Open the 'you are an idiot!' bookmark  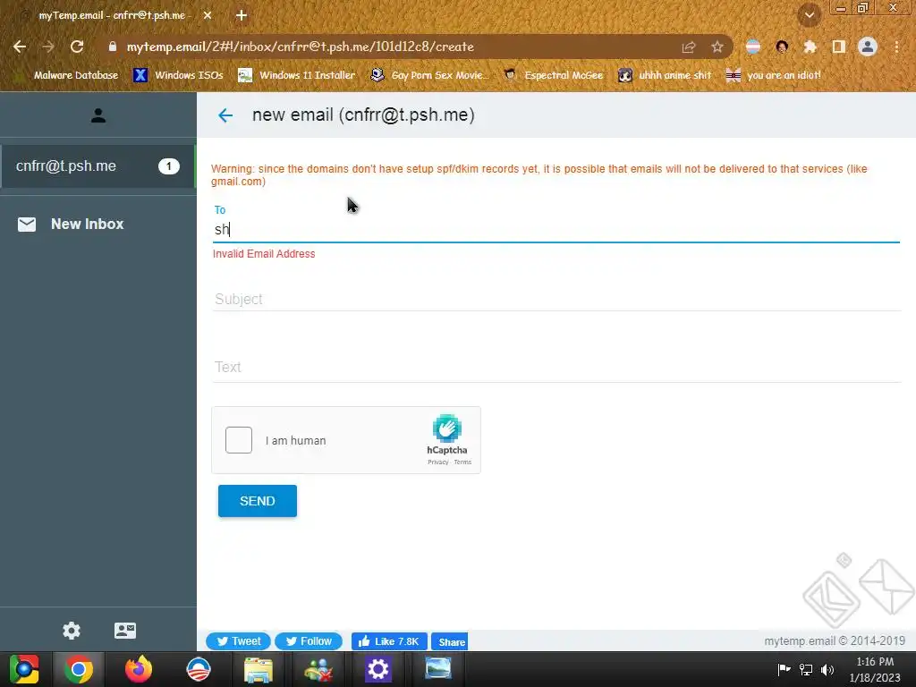tap(774, 75)
